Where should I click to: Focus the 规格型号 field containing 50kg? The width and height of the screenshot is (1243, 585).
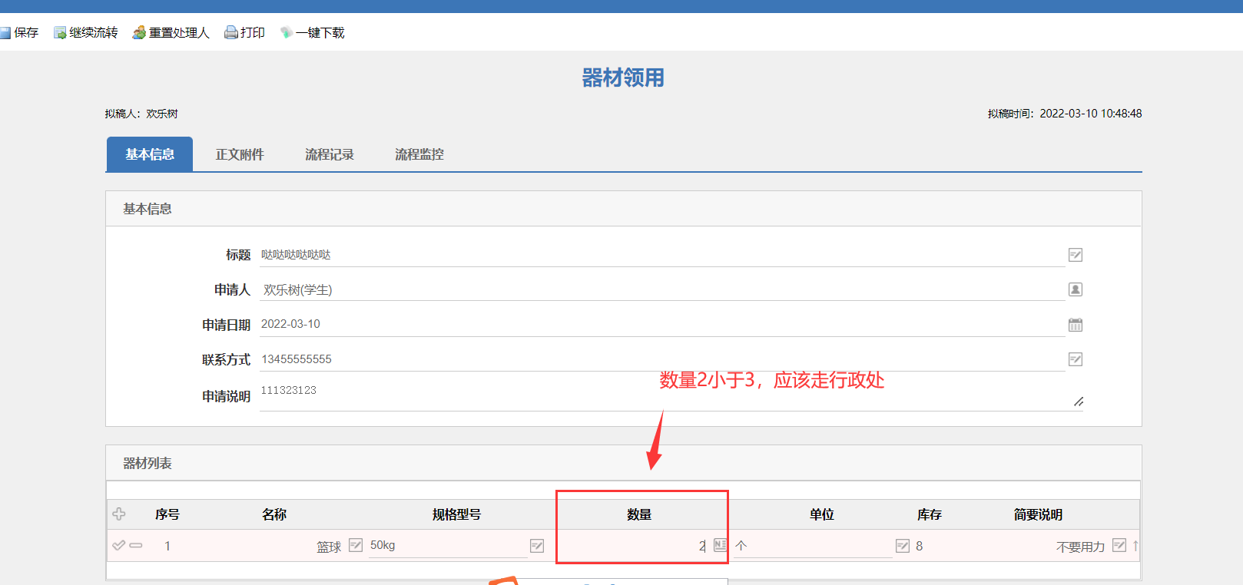449,546
